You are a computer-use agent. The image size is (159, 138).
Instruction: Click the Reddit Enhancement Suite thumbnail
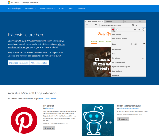pos(98,120)
